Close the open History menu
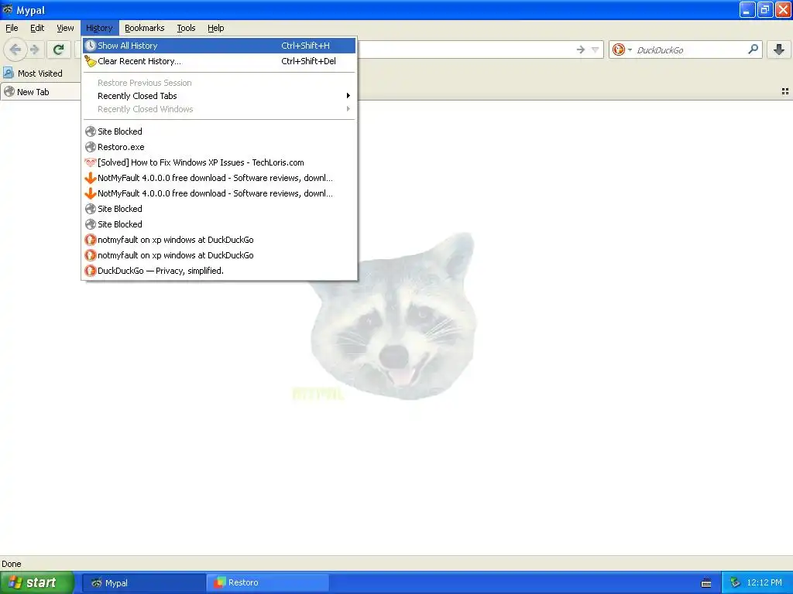 coord(99,28)
